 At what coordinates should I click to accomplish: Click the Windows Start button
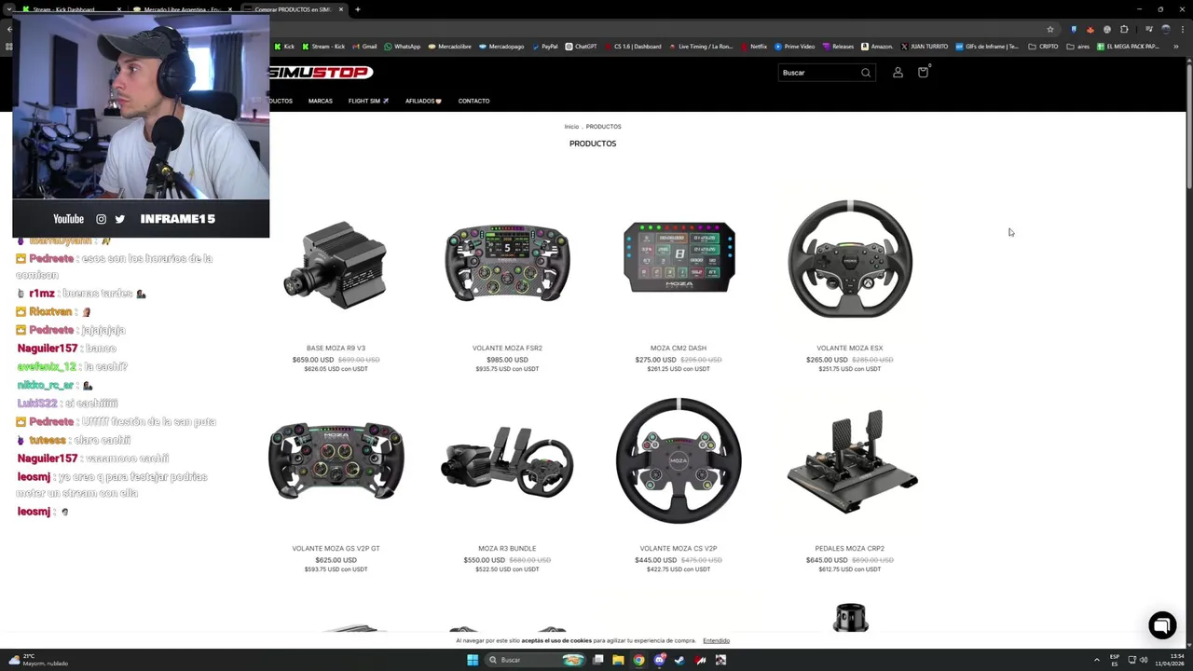(x=473, y=660)
